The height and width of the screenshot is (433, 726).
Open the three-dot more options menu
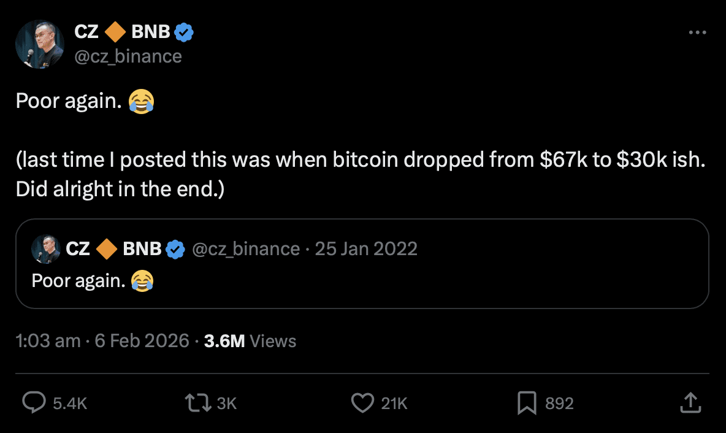698,33
